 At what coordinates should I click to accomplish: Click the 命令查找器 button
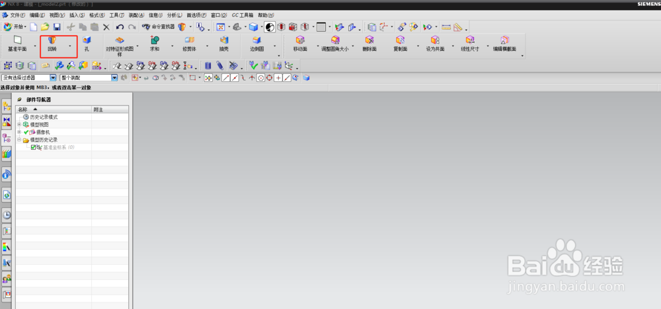(x=159, y=27)
